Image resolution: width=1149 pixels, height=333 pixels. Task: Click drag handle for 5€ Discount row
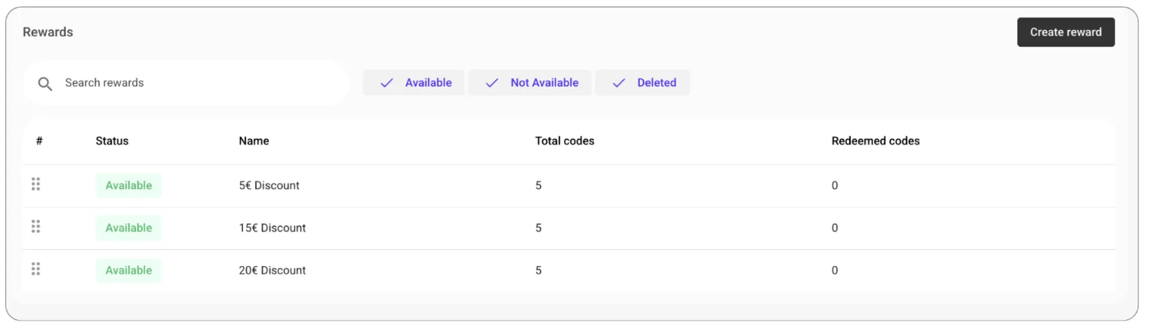pos(36,185)
